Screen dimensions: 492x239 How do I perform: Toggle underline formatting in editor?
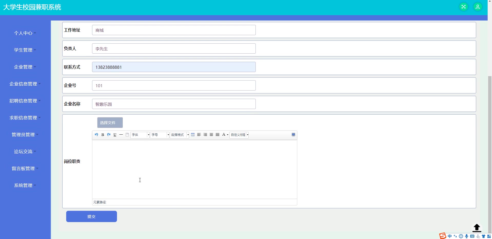(115, 135)
